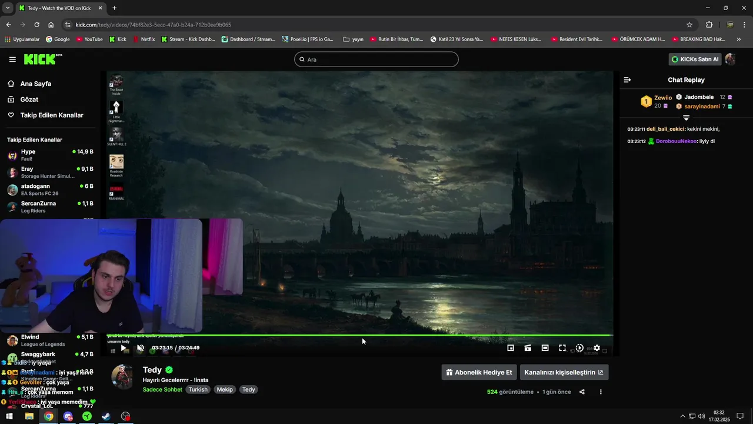Open the system volume tray icon

[702, 416]
